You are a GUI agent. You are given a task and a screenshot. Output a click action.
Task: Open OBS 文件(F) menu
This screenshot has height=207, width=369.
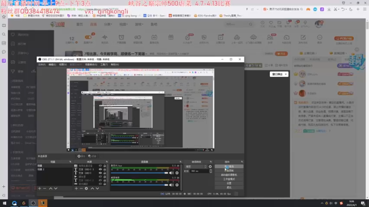click(42, 64)
